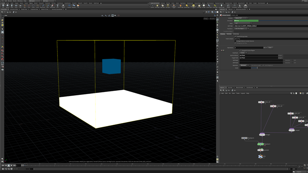Switch to the Geometry Spreadsheet tab
The width and height of the screenshot is (308, 173).
tap(57, 9)
